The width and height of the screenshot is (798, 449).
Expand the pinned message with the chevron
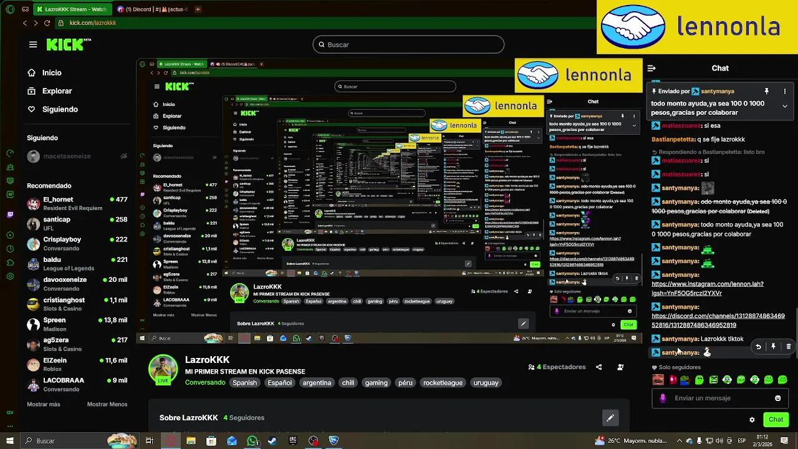tap(785, 106)
